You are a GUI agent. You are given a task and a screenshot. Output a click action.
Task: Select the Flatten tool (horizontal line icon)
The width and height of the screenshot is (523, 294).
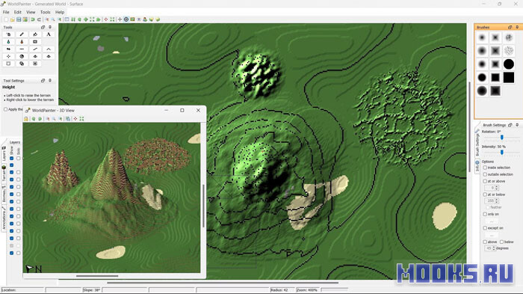(22, 49)
